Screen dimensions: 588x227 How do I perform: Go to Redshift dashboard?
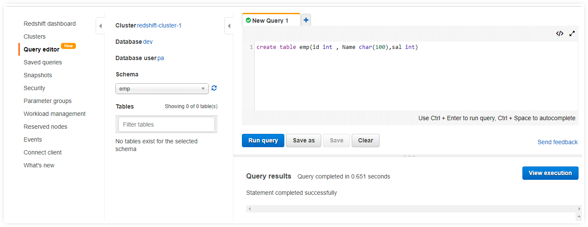[x=49, y=24]
